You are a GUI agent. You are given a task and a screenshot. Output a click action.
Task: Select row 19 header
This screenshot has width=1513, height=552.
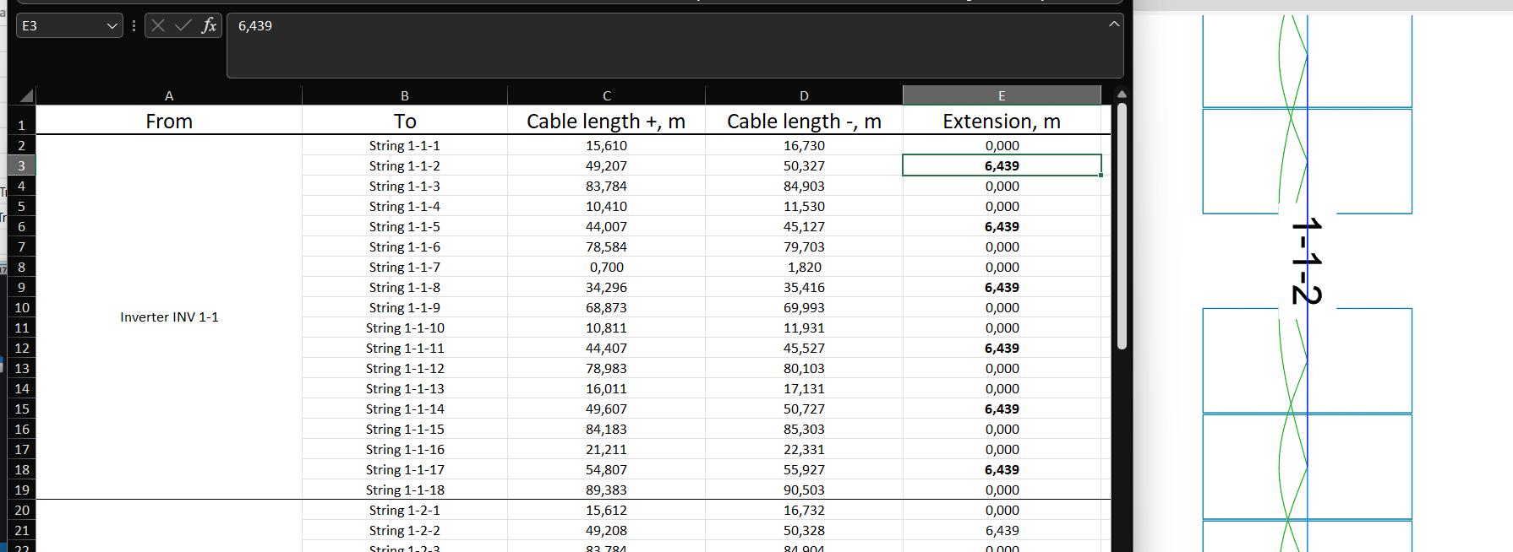21,490
